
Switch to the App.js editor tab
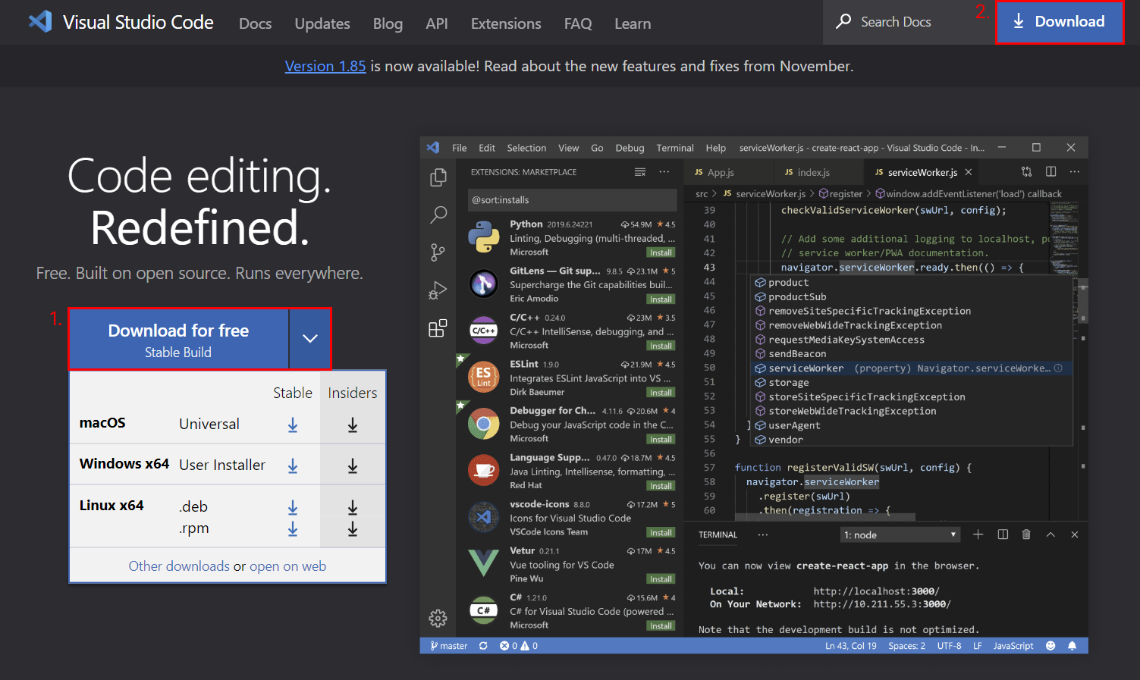714,172
